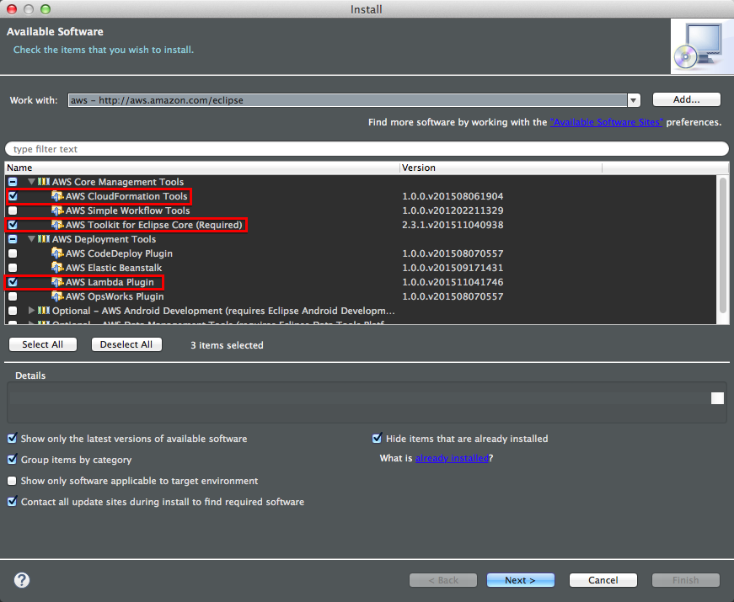Open the Work with site dropdown
Viewport: 734px width, 602px height.
click(633, 99)
